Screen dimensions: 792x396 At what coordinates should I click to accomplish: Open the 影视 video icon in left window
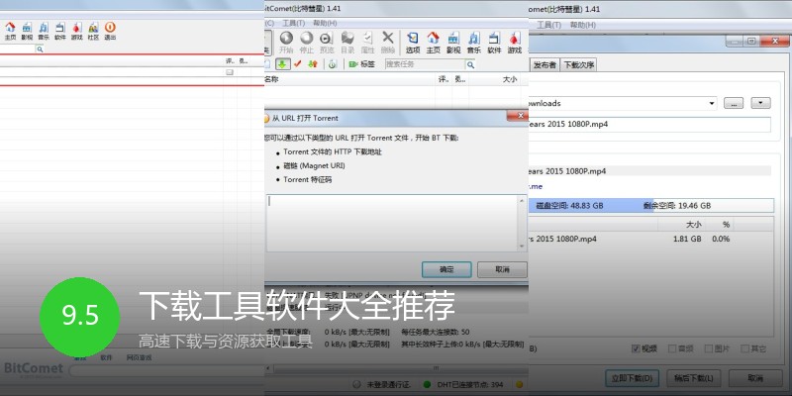(x=27, y=31)
